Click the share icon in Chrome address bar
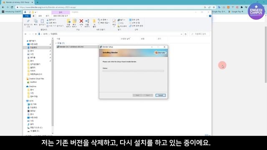The height and width of the screenshot is (150, 267). (x=209, y=7)
